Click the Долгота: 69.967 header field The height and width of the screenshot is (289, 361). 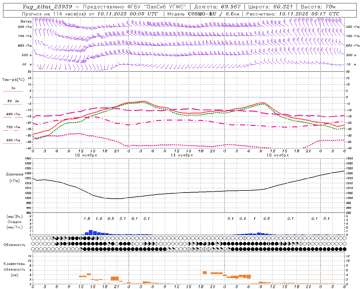tap(218, 7)
